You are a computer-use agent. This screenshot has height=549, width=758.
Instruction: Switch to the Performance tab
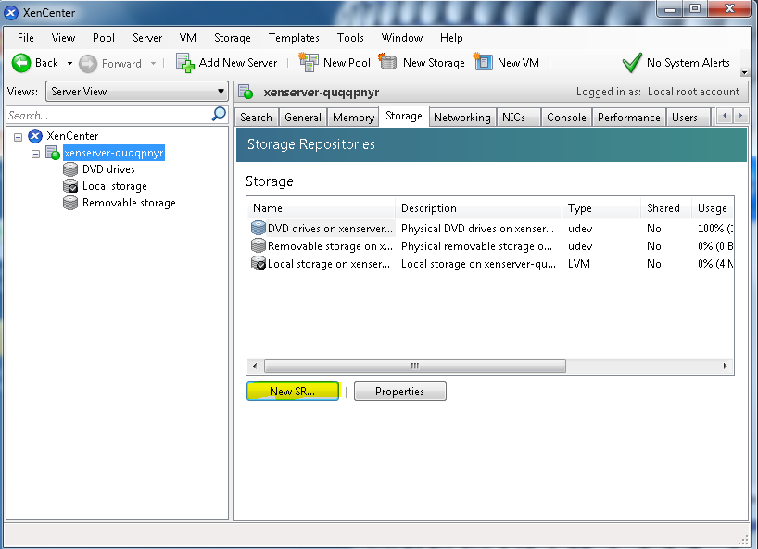pyautogui.click(x=629, y=118)
